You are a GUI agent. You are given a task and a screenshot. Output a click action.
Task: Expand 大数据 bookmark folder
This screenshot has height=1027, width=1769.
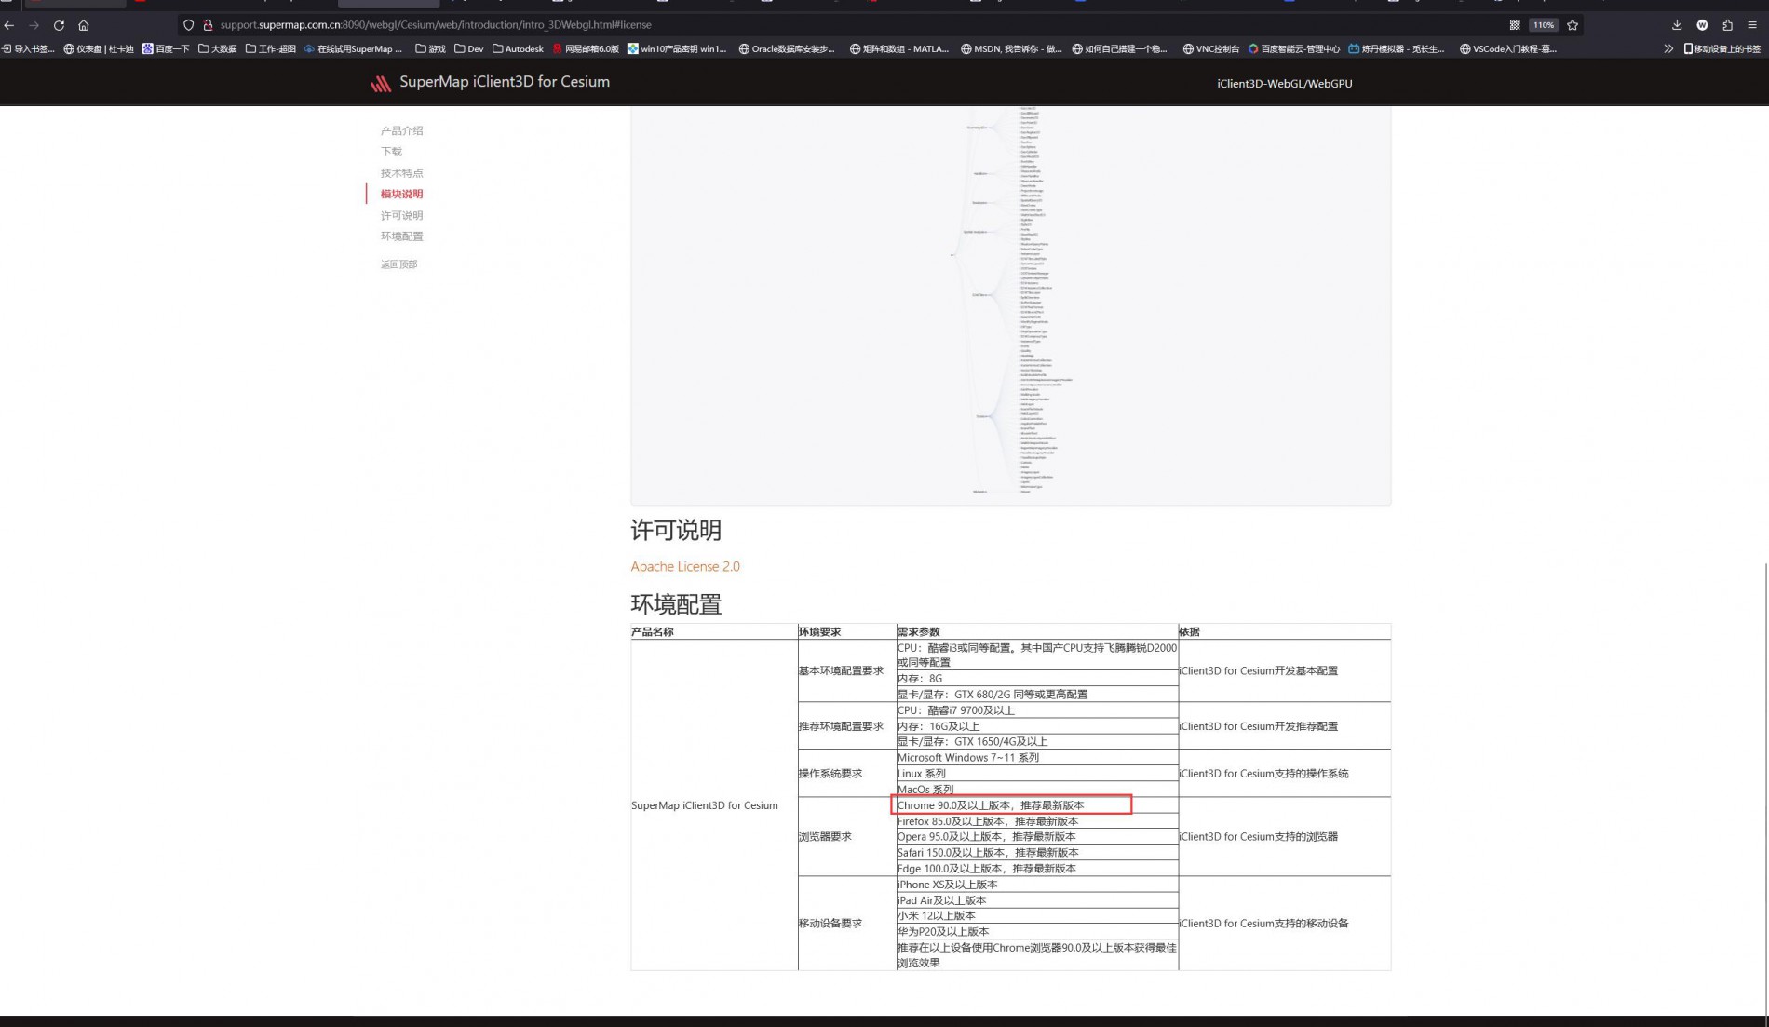pos(217,48)
